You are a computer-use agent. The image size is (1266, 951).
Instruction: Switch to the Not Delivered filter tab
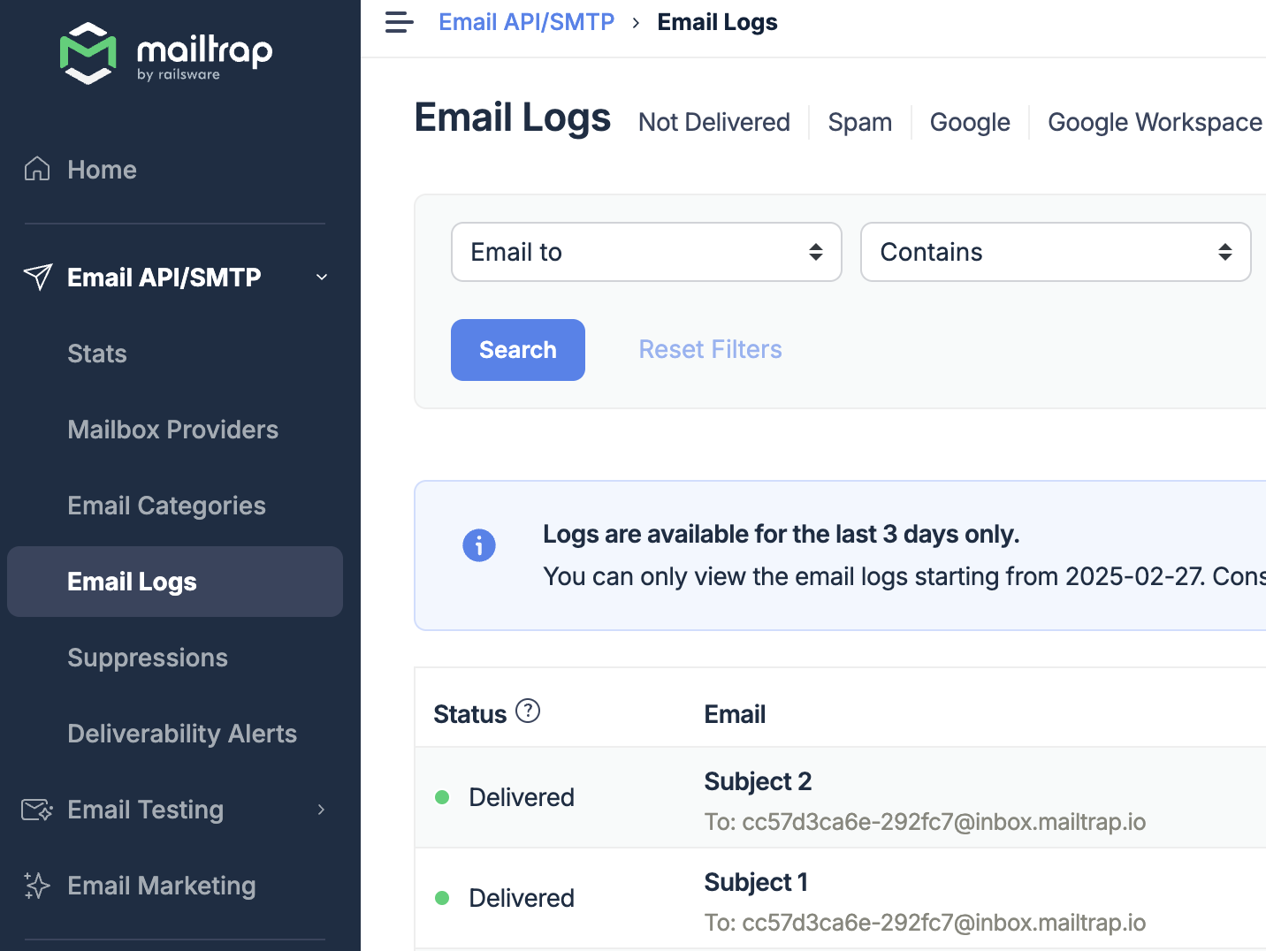click(714, 122)
